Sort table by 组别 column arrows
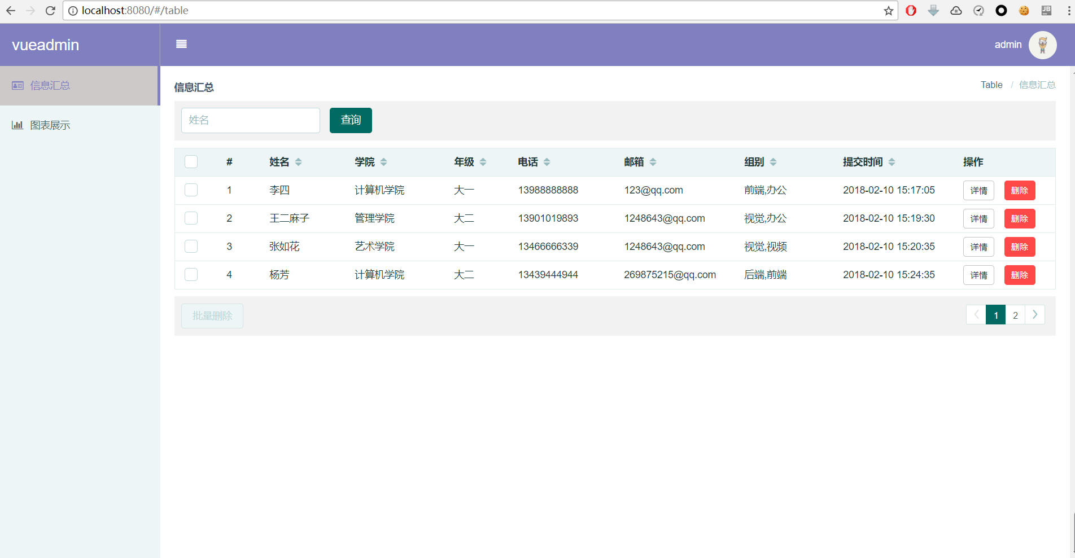The height and width of the screenshot is (558, 1075). (774, 162)
